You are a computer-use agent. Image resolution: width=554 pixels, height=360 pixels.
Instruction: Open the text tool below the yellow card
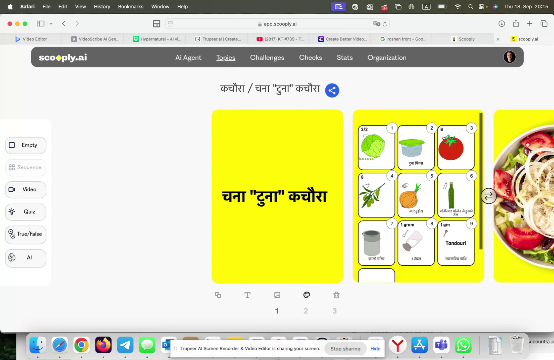click(247, 295)
